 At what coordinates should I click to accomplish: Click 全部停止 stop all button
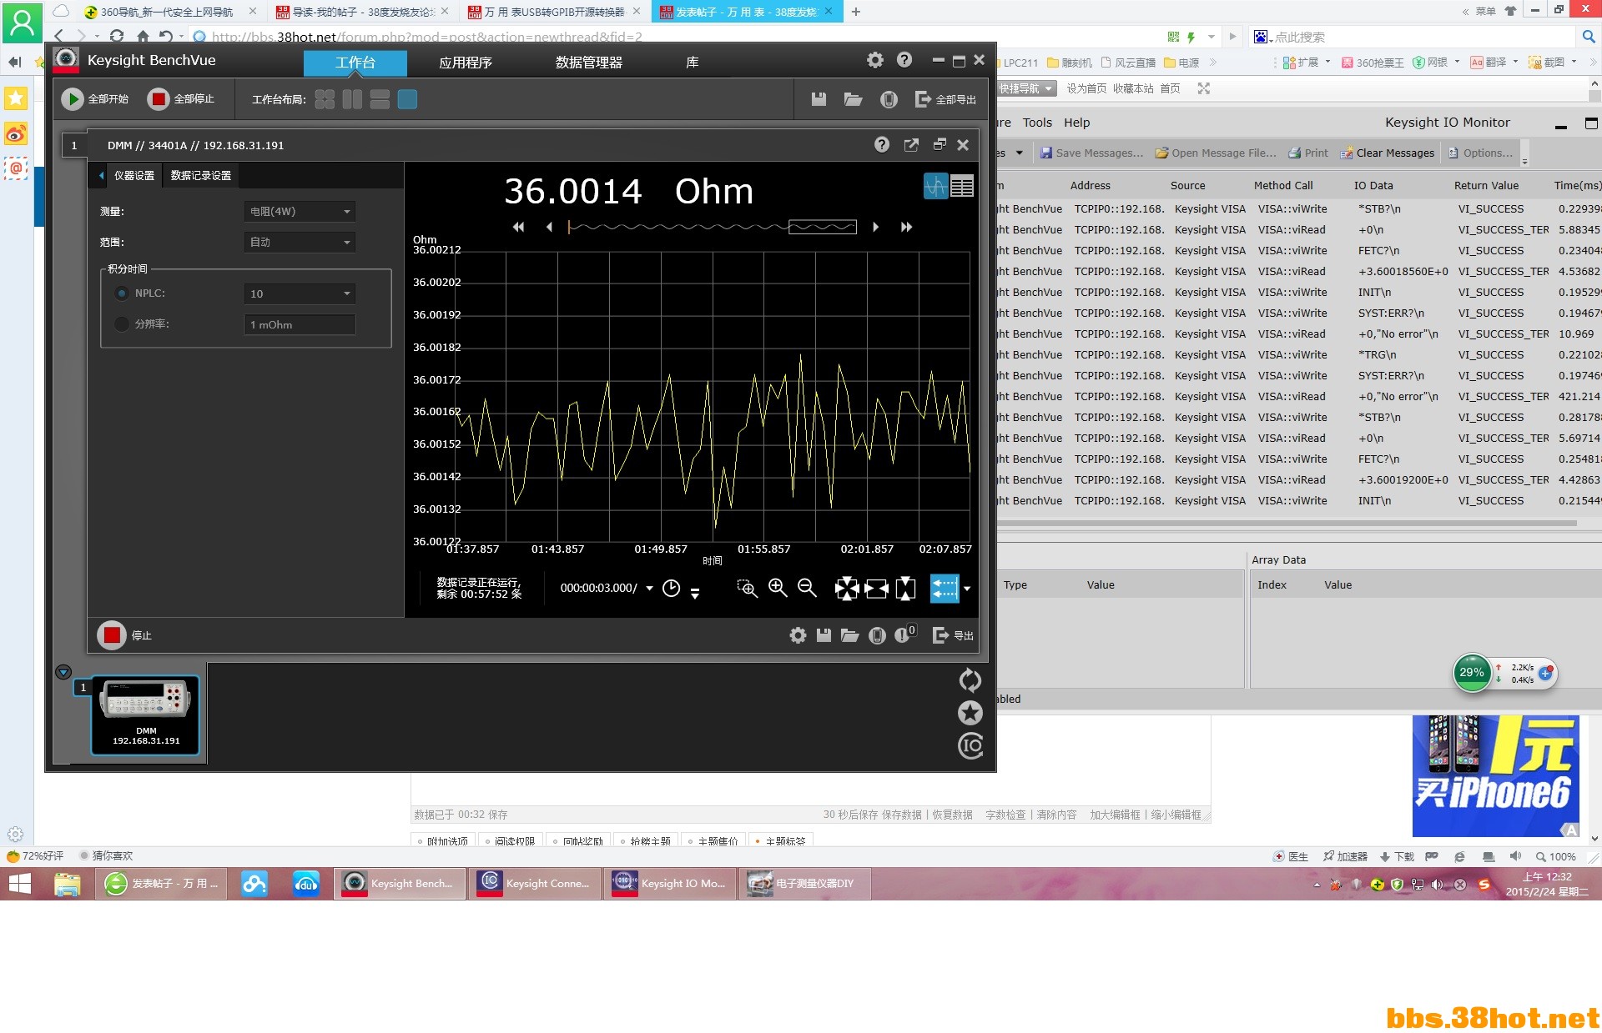click(181, 99)
